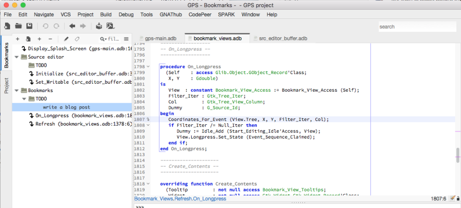Save the file using the disk icon
This screenshot has height=208, width=461.
tap(29, 26)
